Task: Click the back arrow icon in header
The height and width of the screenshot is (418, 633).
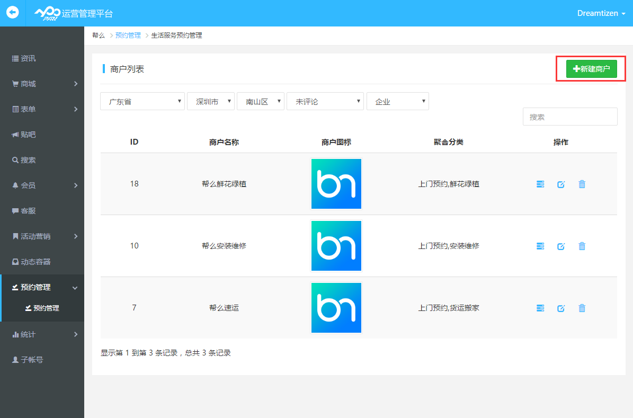Action: [13, 13]
